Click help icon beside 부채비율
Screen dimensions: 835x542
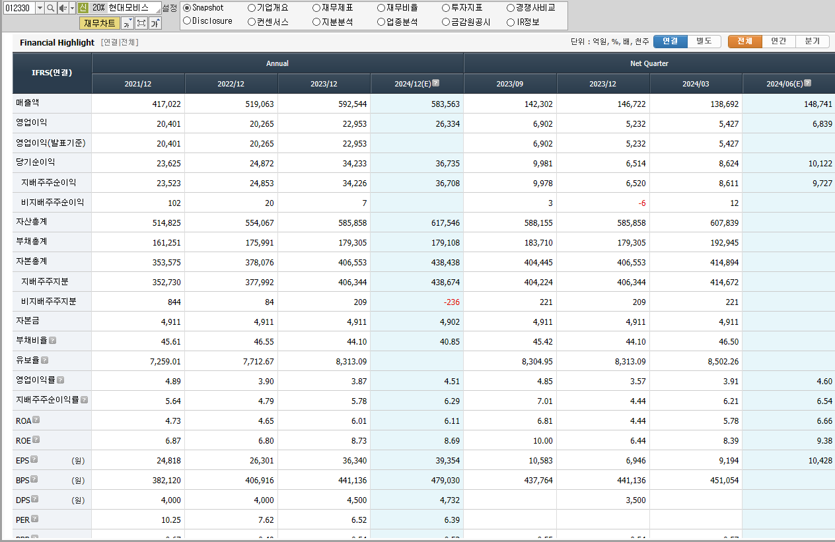click(x=52, y=341)
